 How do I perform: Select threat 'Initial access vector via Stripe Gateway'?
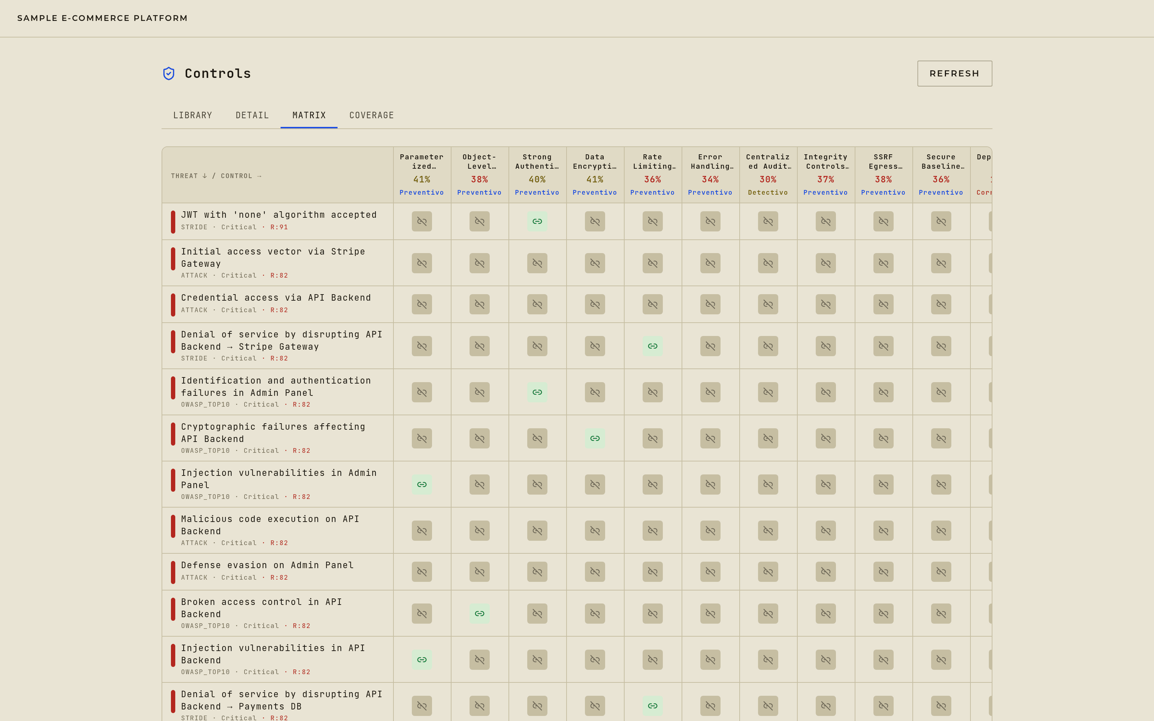278,263
